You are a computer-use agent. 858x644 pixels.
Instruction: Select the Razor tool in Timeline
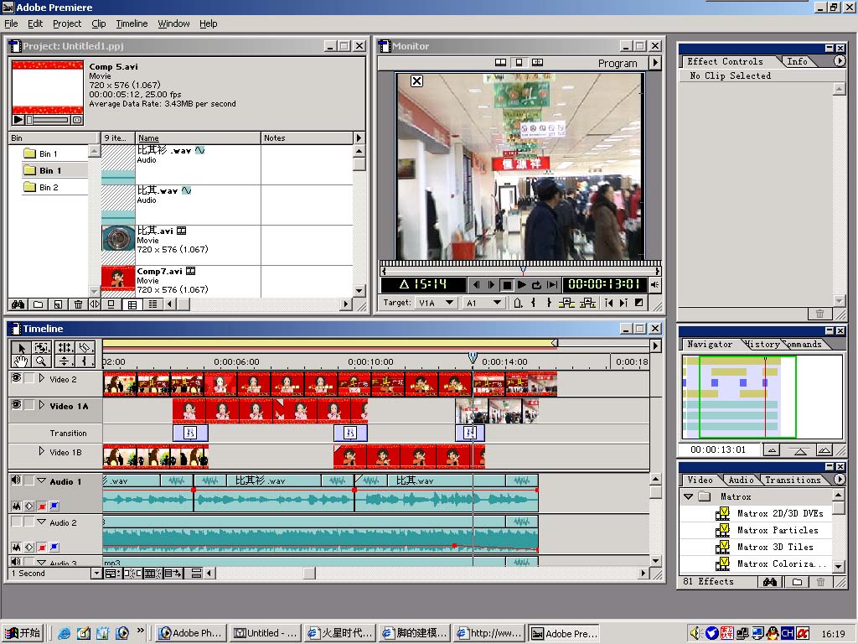(x=85, y=348)
